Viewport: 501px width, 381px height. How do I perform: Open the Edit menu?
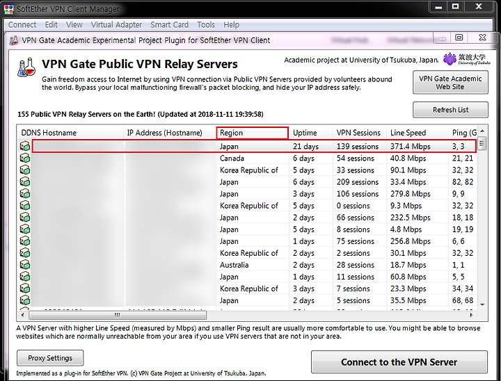pos(51,24)
